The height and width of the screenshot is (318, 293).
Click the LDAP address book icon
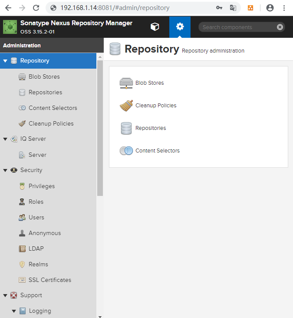click(x=22, y=248)
